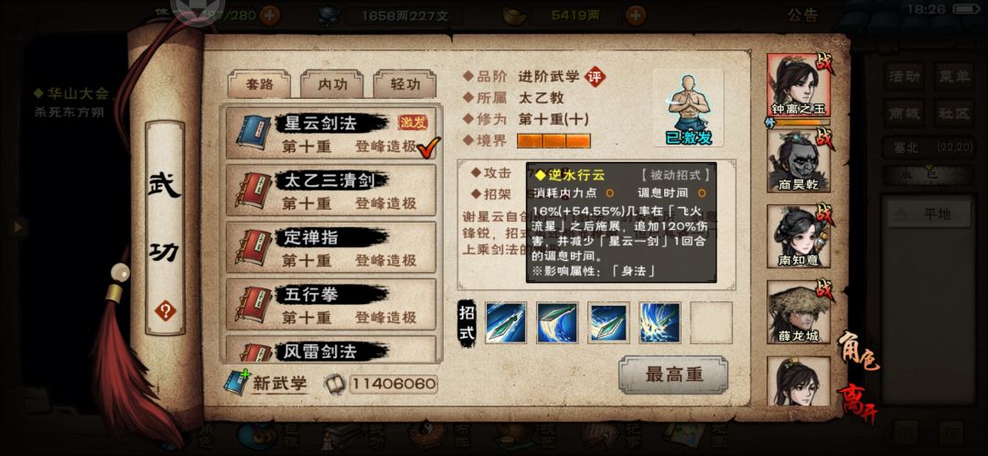The height and width of the screenshot is (456, 988).
Task: Click the plus icon beside 5419两
Action: coord(637,15)
